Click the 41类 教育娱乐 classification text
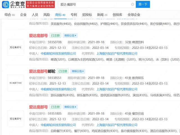Screen dimensions: 180x135 tap(134, 78)
